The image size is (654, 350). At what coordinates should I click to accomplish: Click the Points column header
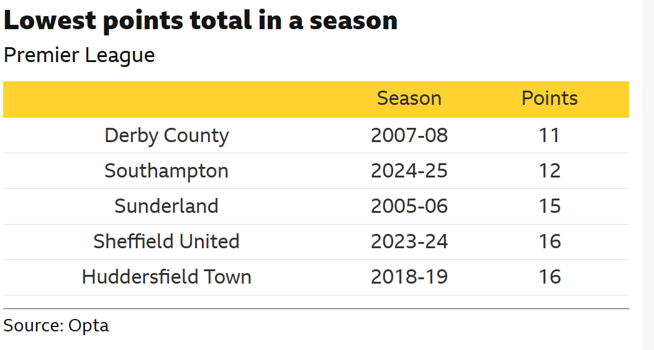(x=549, y=99)
